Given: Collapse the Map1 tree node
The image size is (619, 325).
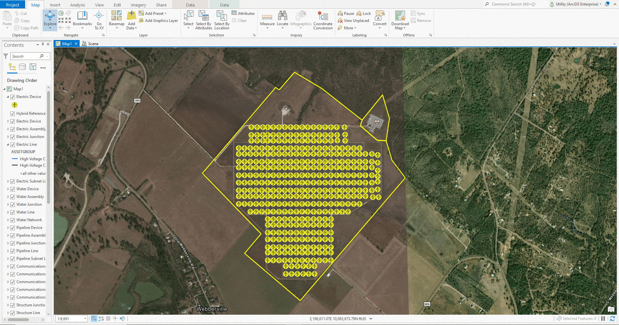Looking at the screenshot, I should [x=5, y=89].
